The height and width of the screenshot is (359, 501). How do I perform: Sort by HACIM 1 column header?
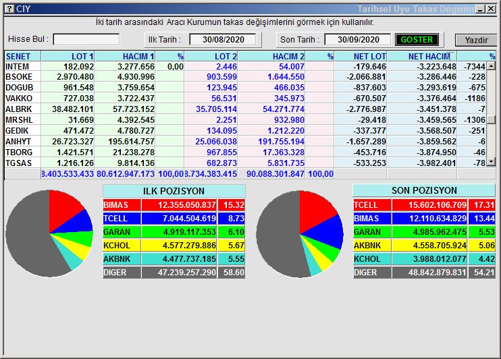click(x=125, y=56)
